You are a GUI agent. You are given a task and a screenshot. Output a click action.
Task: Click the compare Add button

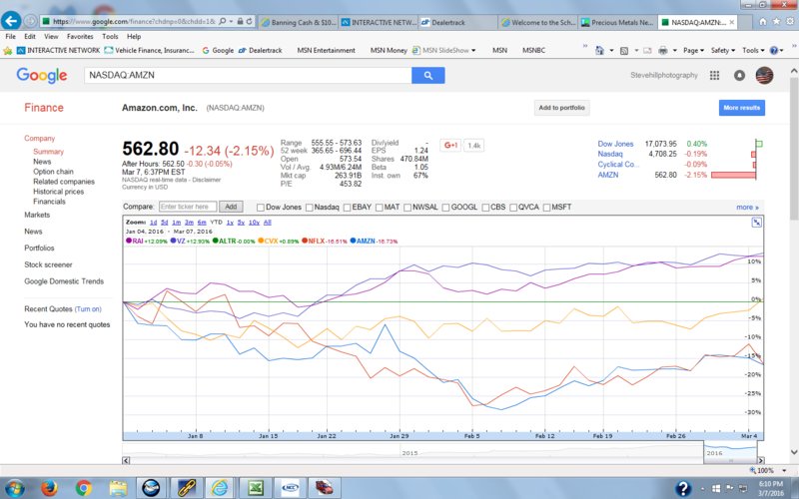tap(231, 207)
